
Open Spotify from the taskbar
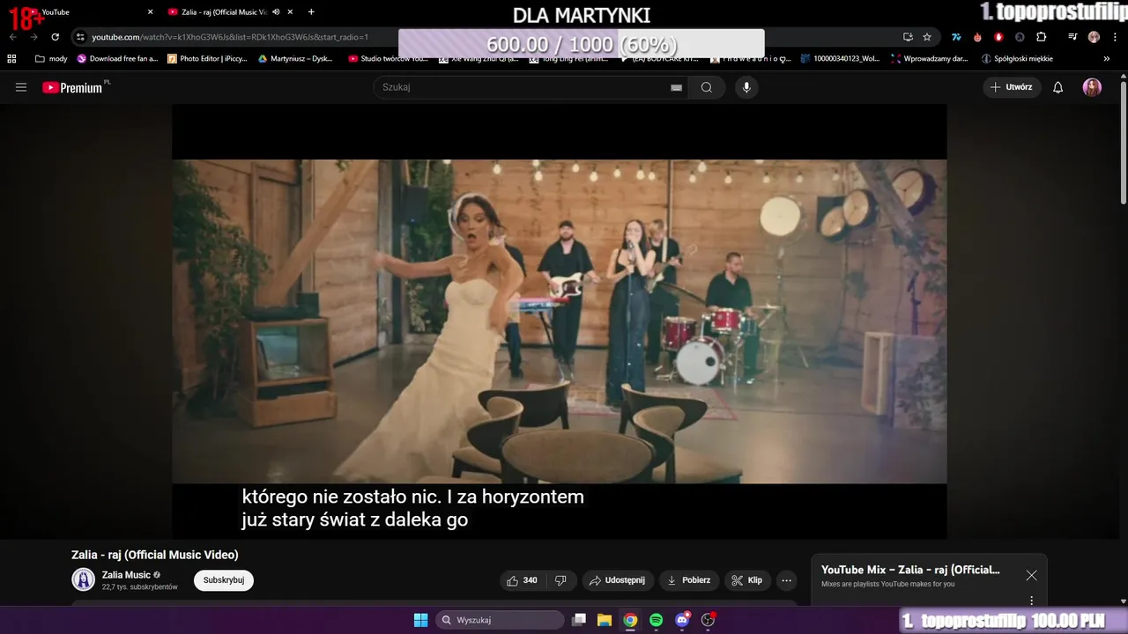657,620
